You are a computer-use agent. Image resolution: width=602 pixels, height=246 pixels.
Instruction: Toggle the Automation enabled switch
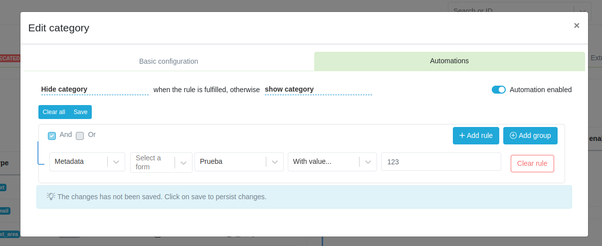(498, 90)
